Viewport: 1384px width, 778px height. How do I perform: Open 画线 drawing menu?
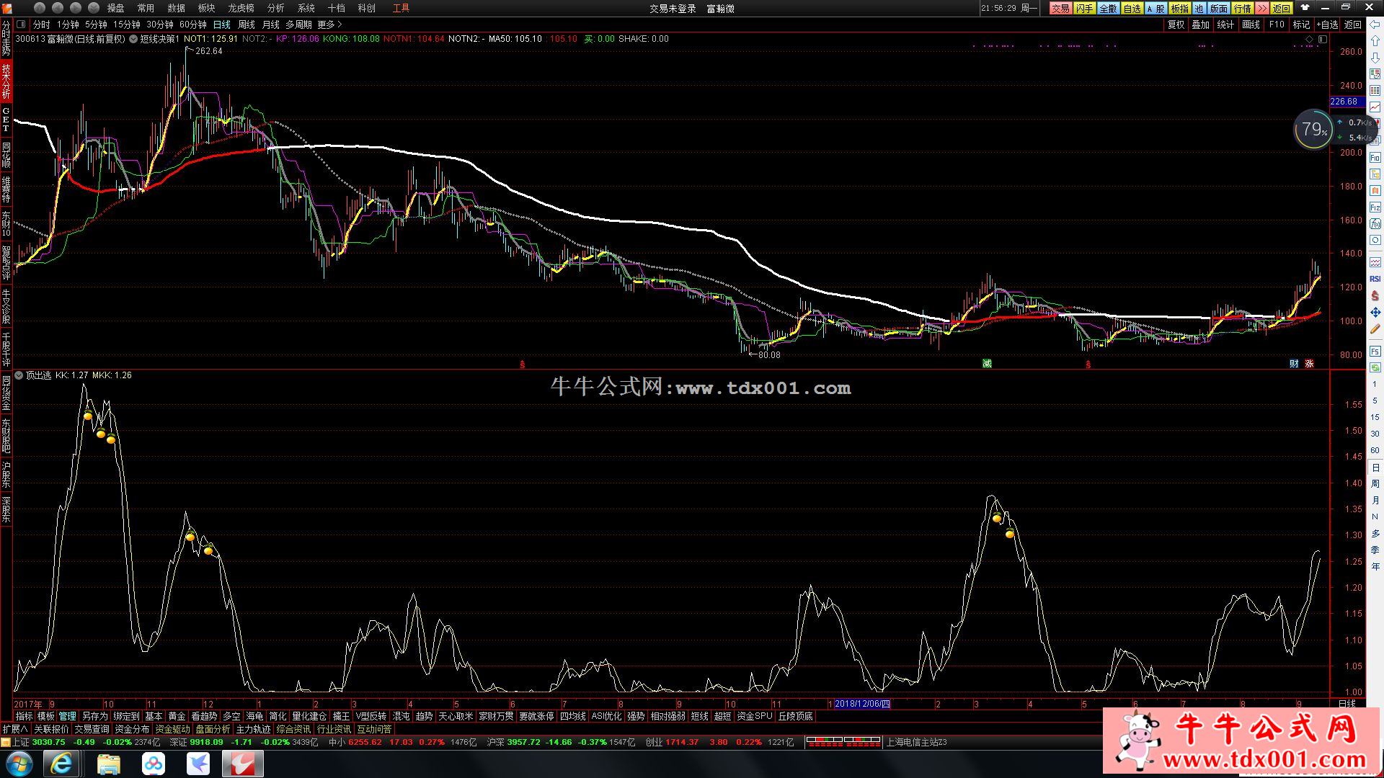tap(1251, 24)
